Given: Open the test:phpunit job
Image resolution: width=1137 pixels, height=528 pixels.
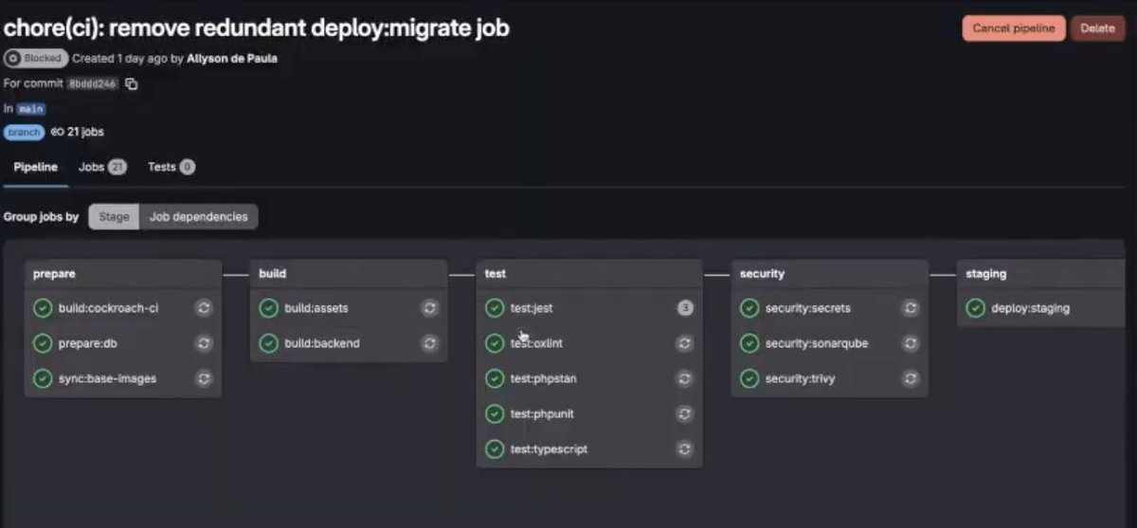Looking at the screenshot, I should (x=542, y=414).
